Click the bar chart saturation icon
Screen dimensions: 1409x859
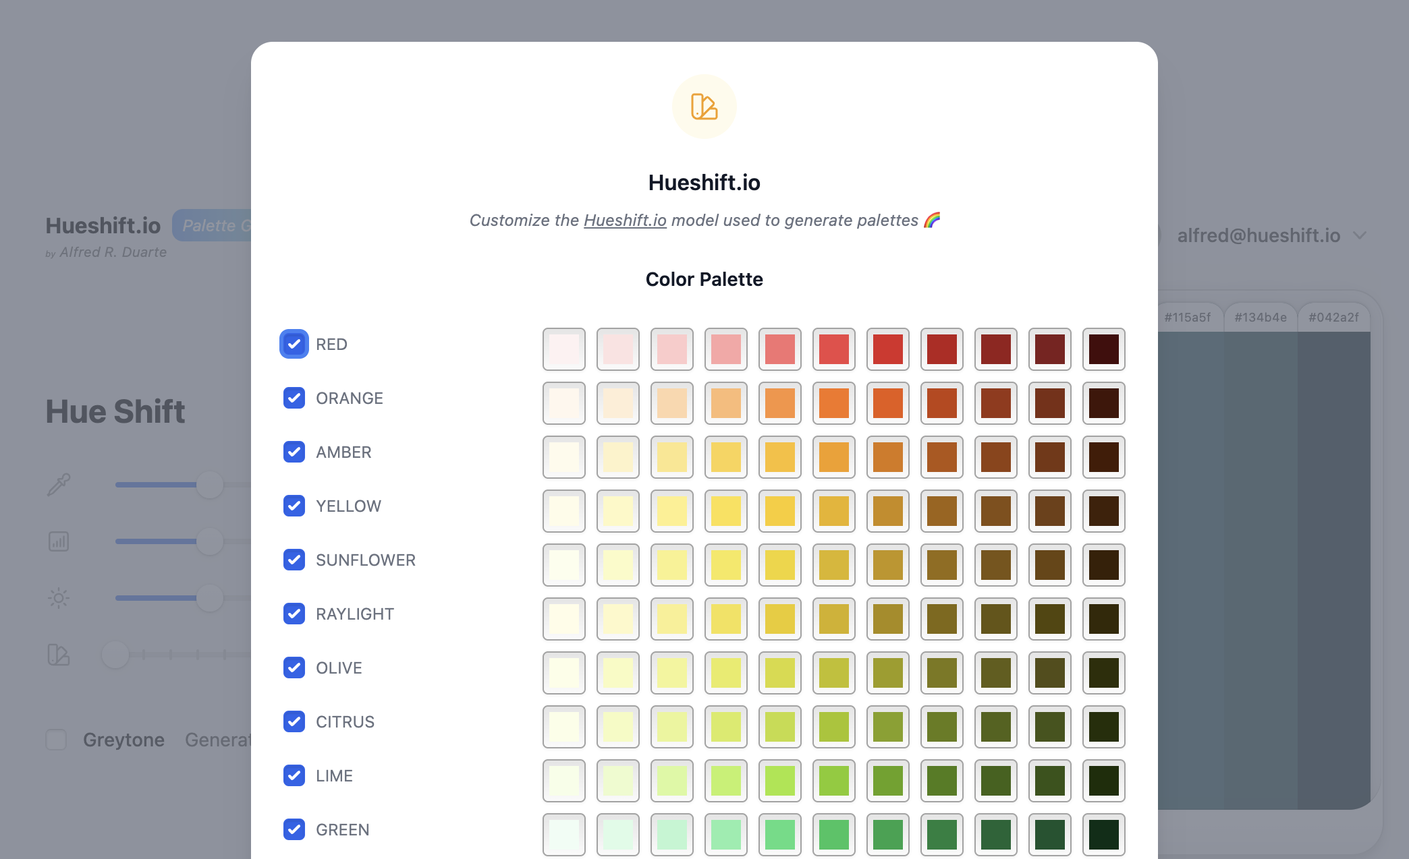(59, 541)
